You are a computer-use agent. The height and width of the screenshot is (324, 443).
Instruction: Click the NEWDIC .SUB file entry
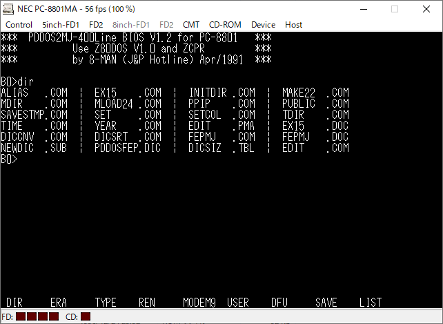click(35, 148)
